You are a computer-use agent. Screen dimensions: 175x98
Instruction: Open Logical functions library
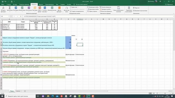[29, 9]
